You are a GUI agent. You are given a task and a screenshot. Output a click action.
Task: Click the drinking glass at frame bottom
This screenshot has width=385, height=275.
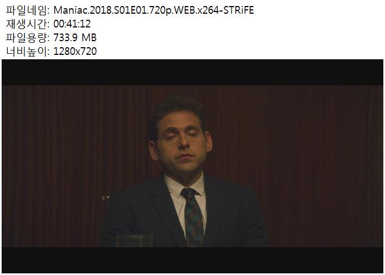[x=134, y=240]
